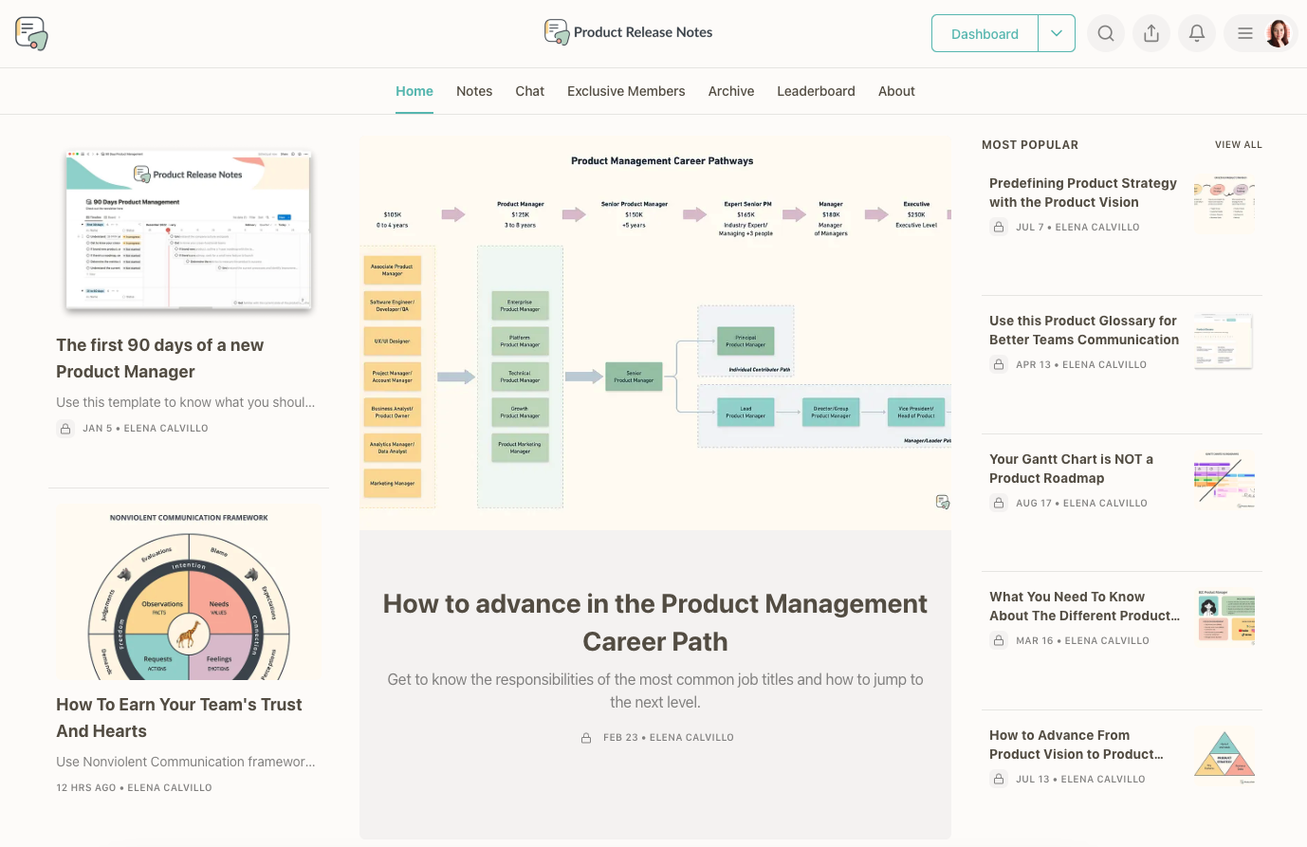Viewport: 1307px width, 847px height.
Task: Click lock icon beside FEB 23 date
Action: click(586, 738)
